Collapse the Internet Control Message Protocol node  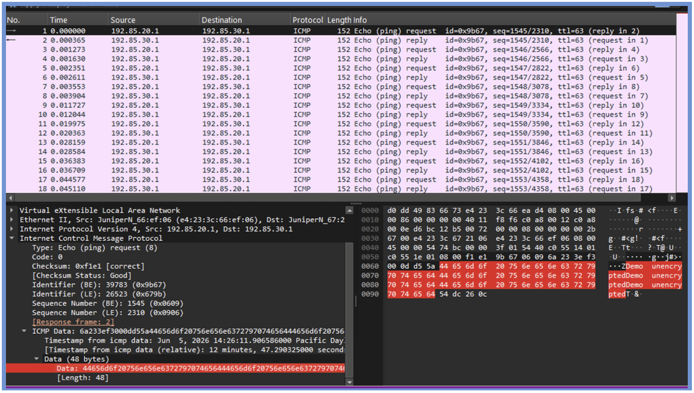[12, 238]
